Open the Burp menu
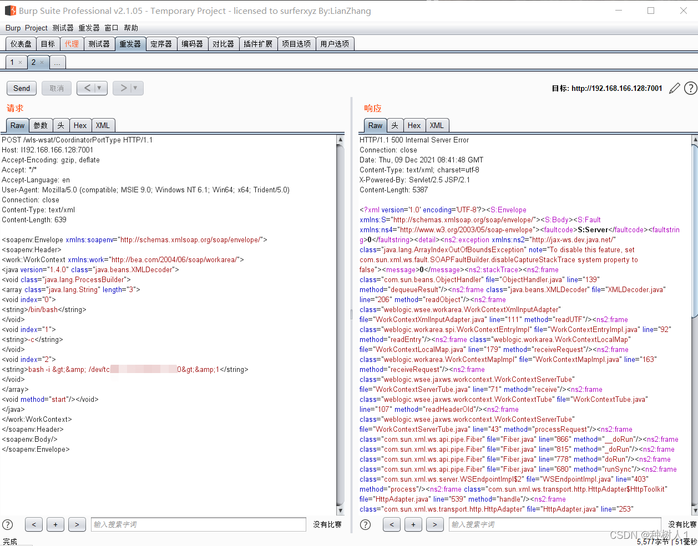698x546 pixels. (13, 28)
